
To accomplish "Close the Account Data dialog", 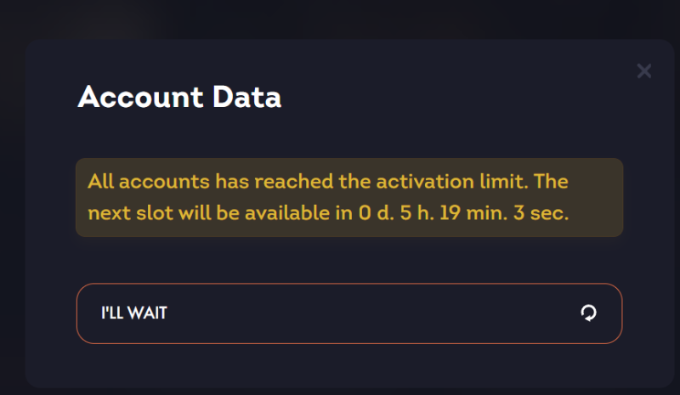I will pyautogui.click(x=644, y=71).
